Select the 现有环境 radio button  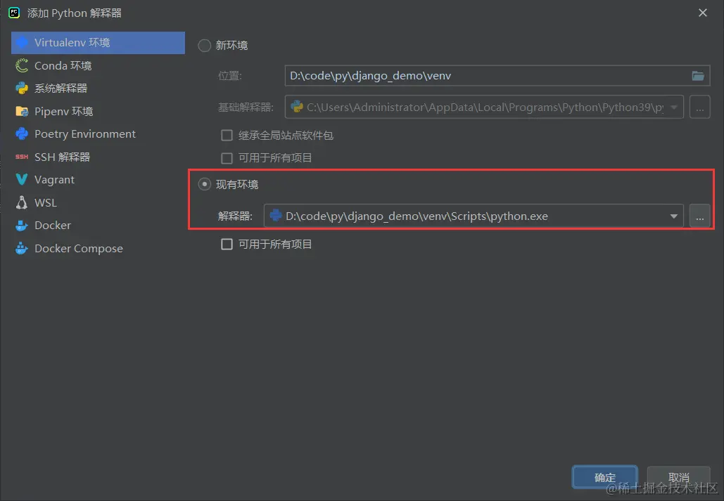[x=205, y=184]
